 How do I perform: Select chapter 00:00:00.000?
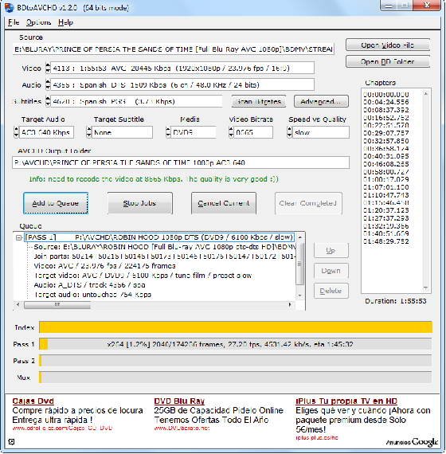[386, 95]
